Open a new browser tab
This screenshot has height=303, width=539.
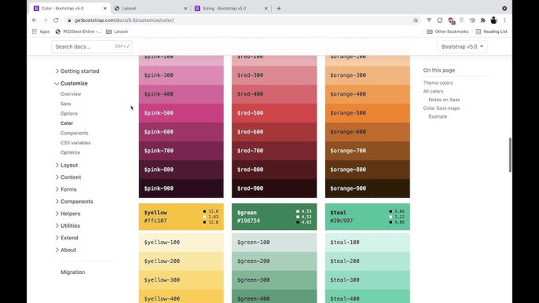click(x=279, y=9)
